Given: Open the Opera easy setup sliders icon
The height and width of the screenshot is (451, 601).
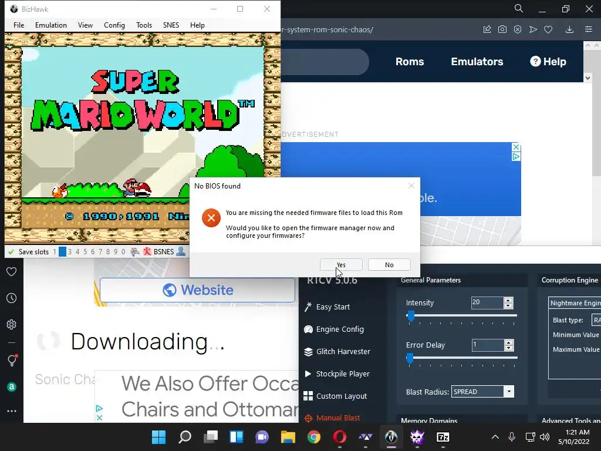Looking at the screenshot, I should [x=589, y=29].
